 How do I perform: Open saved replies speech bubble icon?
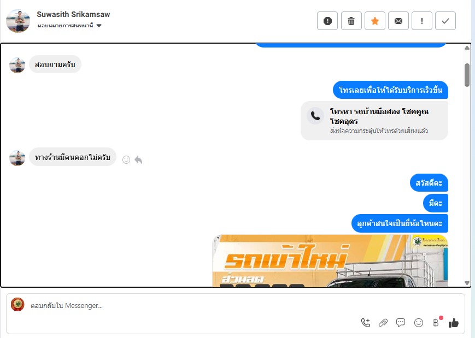click(401, 323)
